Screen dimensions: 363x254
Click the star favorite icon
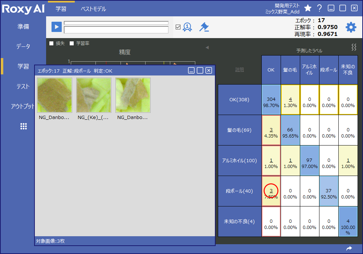(x=308, y=8)
